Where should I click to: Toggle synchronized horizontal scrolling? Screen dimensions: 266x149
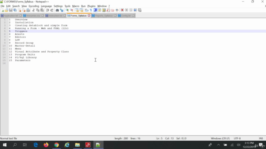(x=81, y=10)
